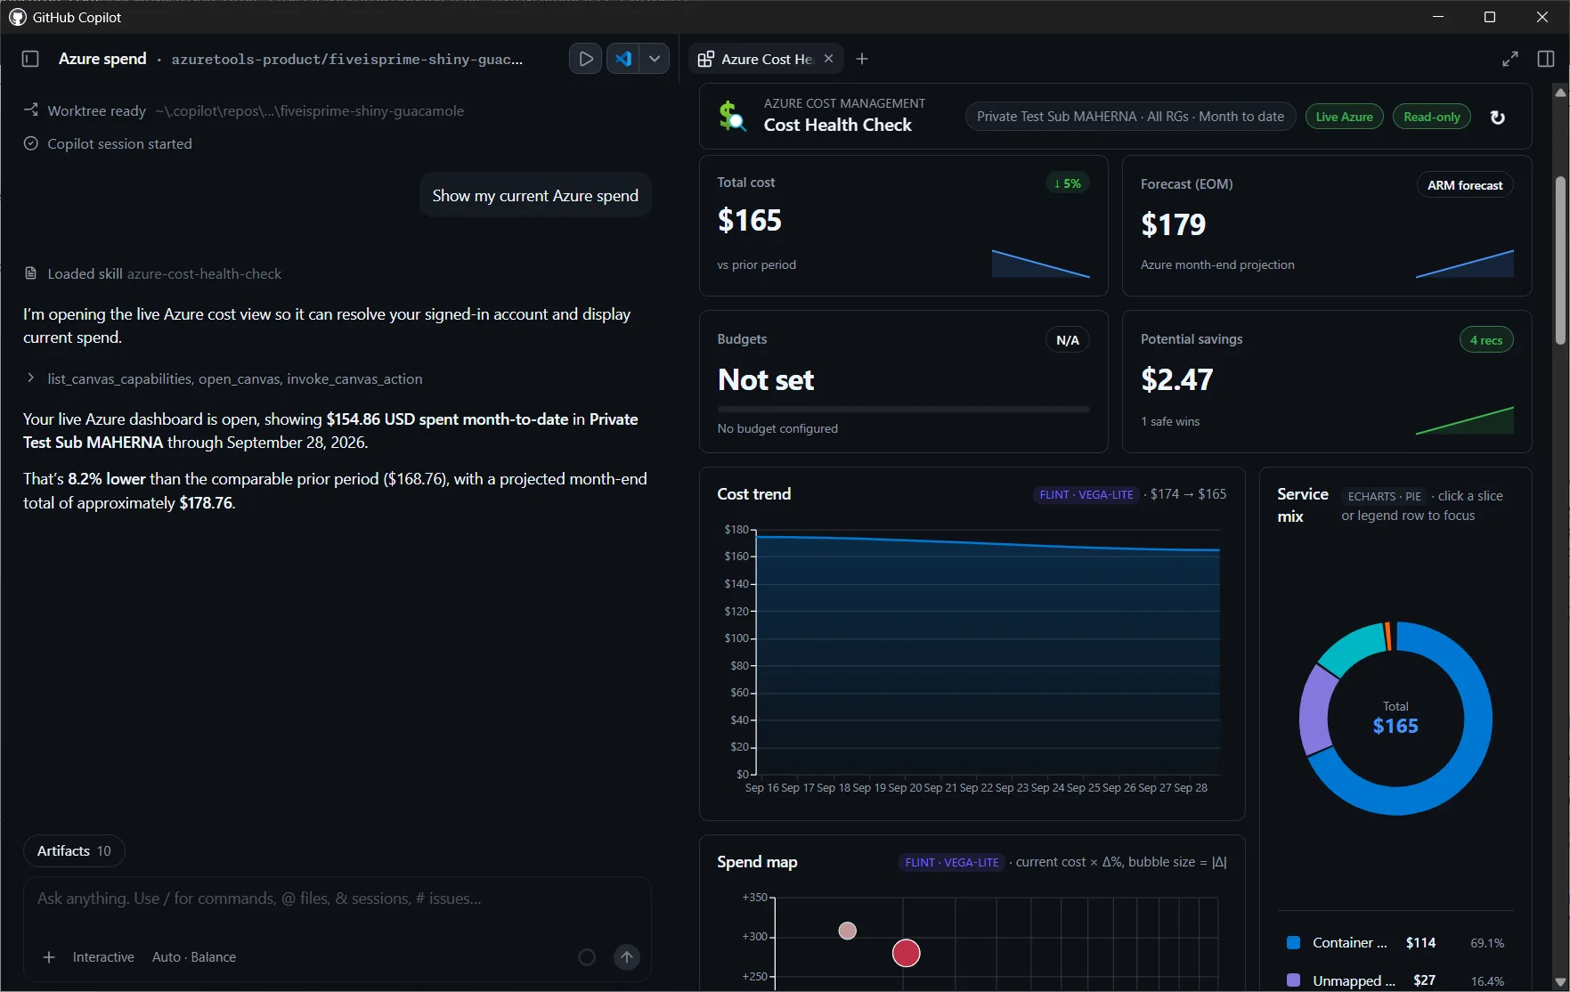Click the repository path azuretools-product/fiveisprime
Screen dimensions: 1570x992
click(347, 59)
